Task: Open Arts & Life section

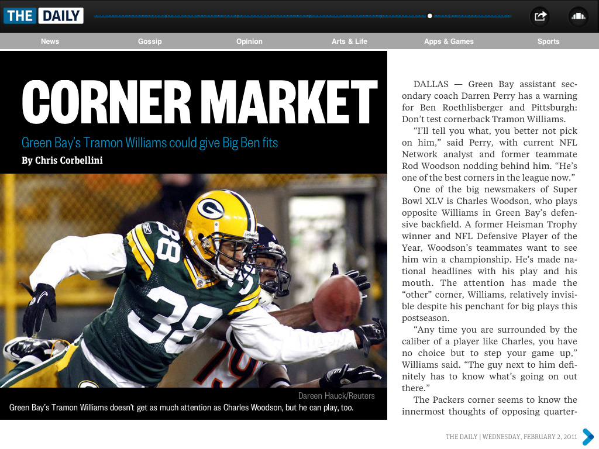Action: [349, 42]
